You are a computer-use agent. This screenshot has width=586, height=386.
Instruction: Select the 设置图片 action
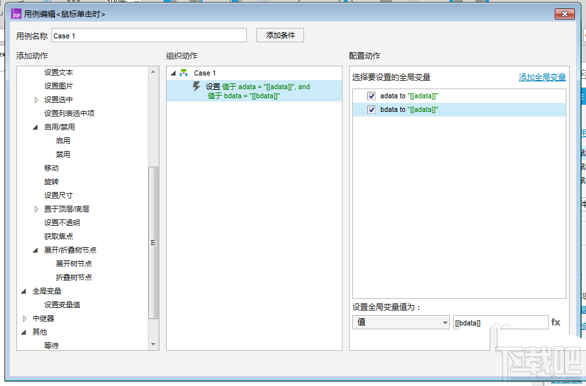(59, 86)
